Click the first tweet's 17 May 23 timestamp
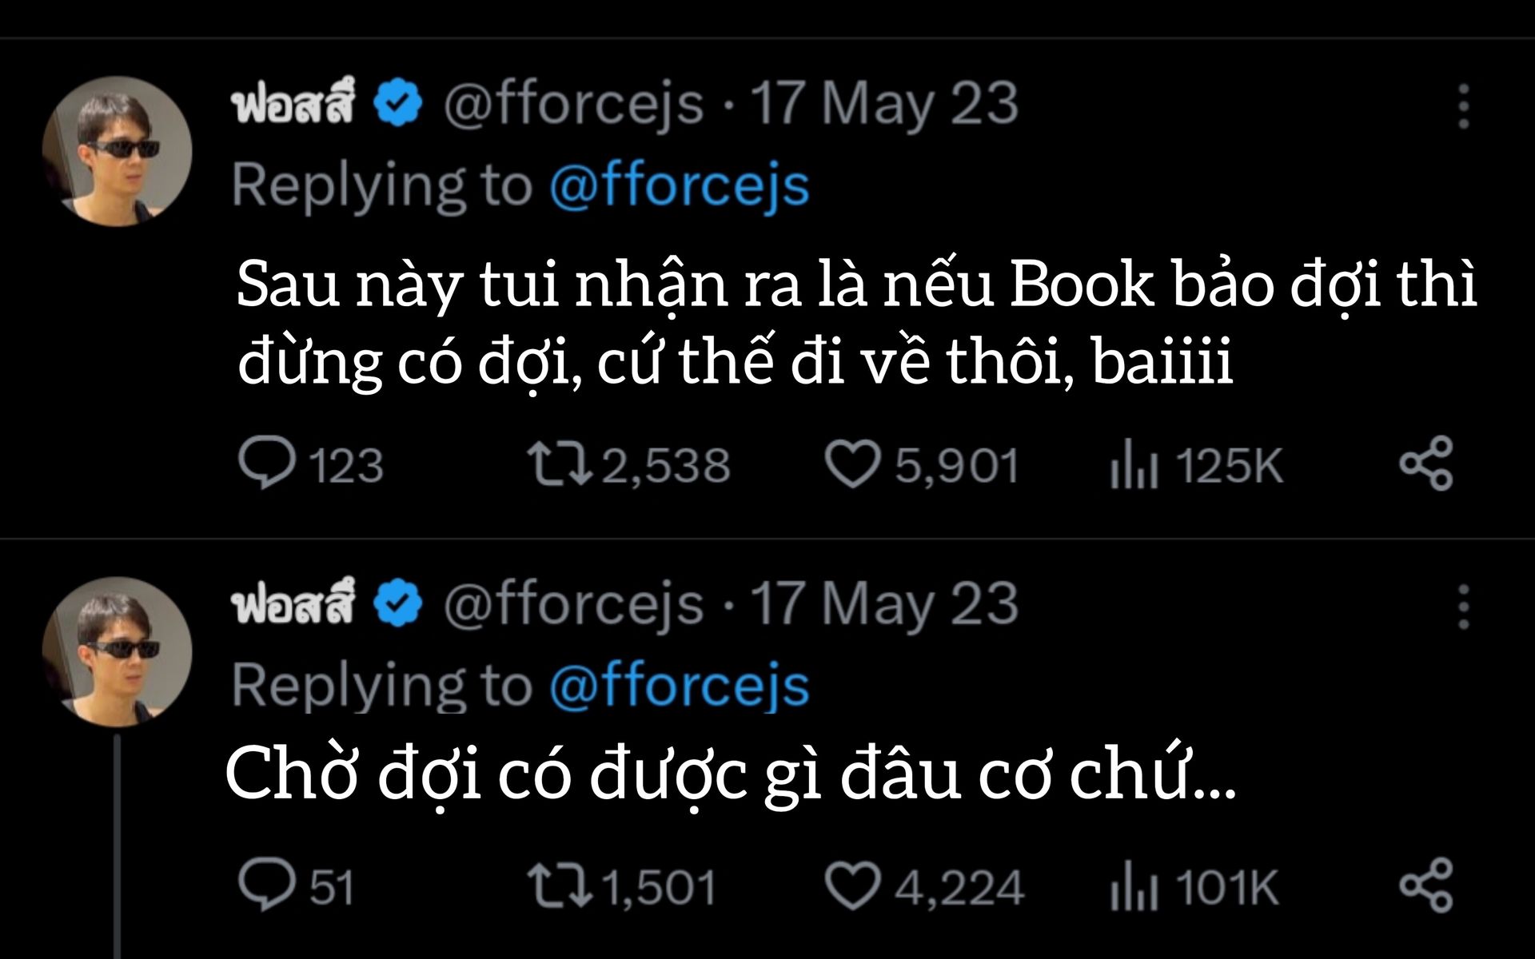 click(884, 105)
